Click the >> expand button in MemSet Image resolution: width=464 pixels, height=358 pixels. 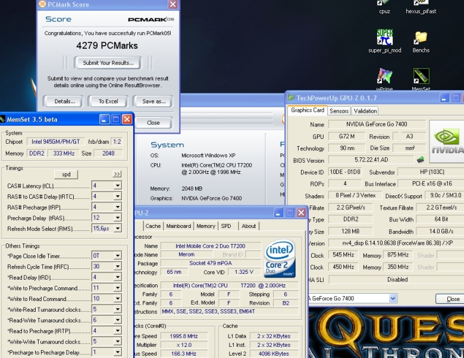[117, 174]
